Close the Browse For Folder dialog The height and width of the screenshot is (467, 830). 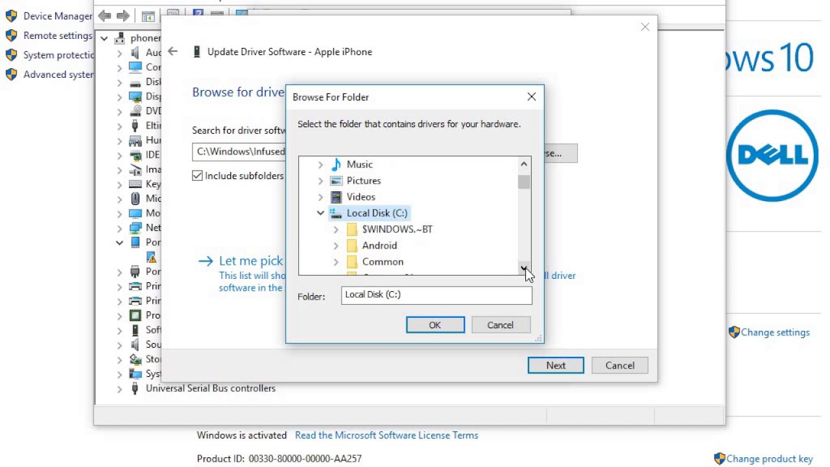(531, 97)
